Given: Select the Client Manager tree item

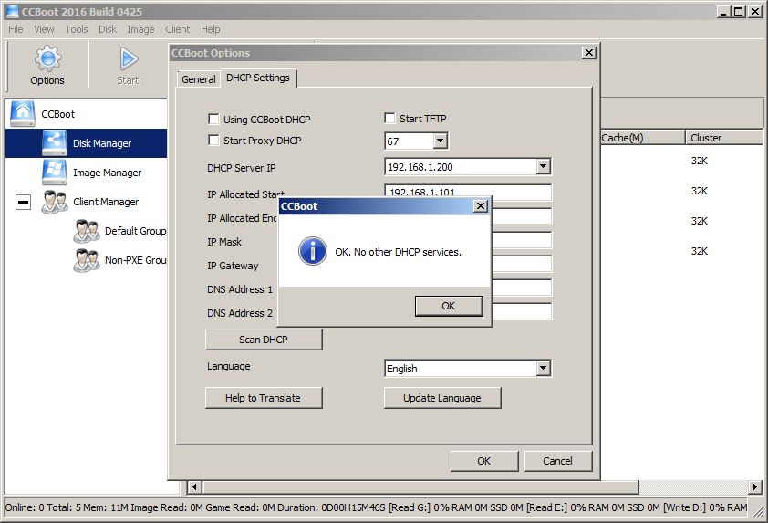Looking at the screenshot, I should pyautogui.click(x=106, y=202).
